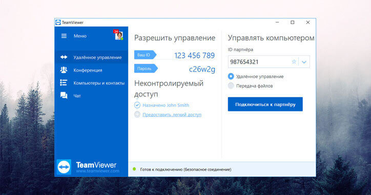Image resolution: width=371 pixels, height=195 pixels.
Task: Click the green connection status dot
Action: pyautogui.click(x=134, y=169)
